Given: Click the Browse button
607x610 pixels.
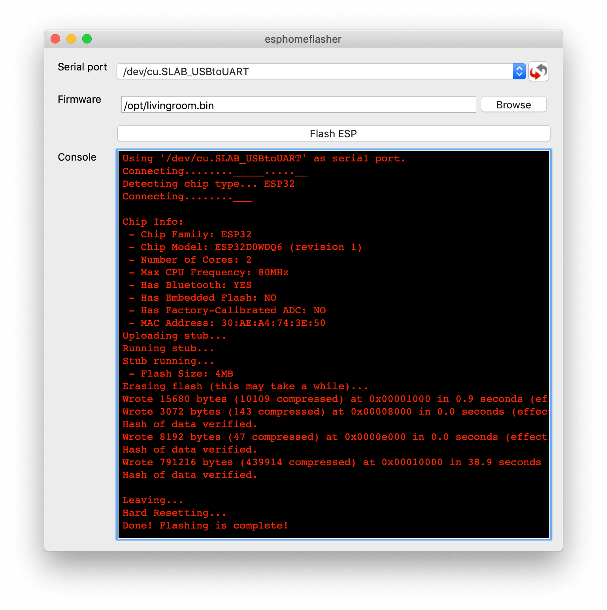Looking at the screenshot, I should click(513, 104).
